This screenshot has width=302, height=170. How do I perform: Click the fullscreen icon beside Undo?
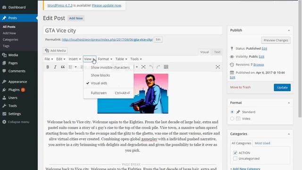tap(143, 67)
